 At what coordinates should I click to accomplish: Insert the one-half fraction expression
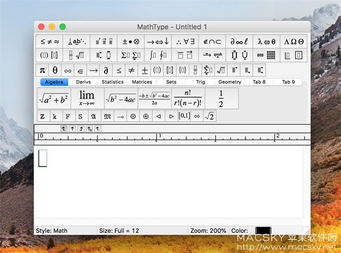[222, 99]
